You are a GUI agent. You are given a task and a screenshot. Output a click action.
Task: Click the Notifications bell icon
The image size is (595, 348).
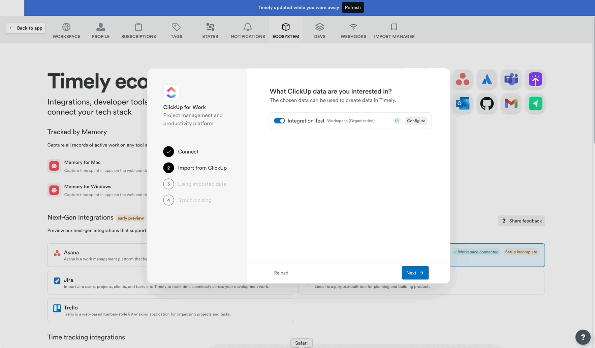point(248,27)
